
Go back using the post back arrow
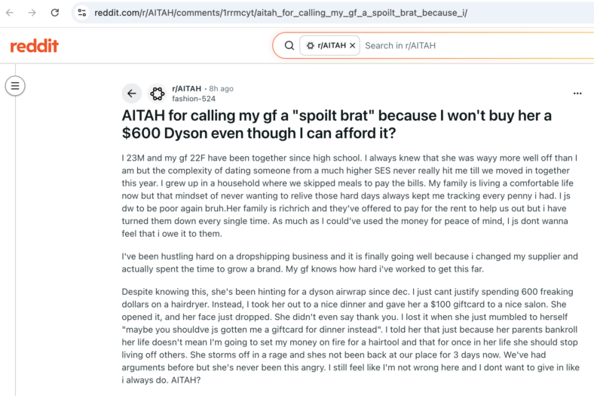[131, 94]
